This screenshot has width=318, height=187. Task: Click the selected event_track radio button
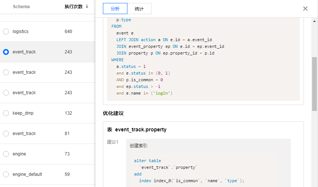click(6, 52)
